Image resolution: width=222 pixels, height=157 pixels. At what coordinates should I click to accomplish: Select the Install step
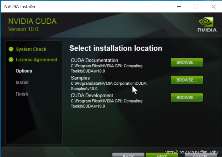[22, 82]
